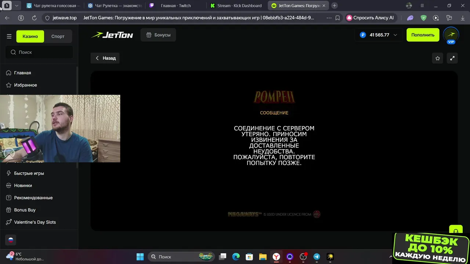Open the hamburger sidebar menu

point(9,36)
